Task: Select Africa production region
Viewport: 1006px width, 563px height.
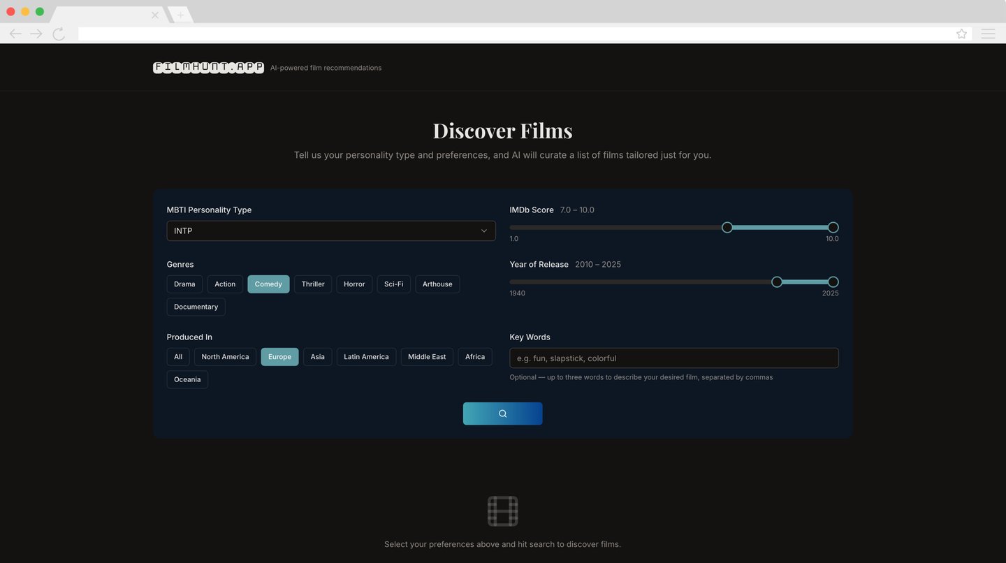Action: click(x=475, y=357)
